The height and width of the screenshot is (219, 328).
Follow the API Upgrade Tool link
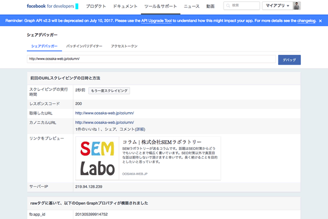[156, 21]
